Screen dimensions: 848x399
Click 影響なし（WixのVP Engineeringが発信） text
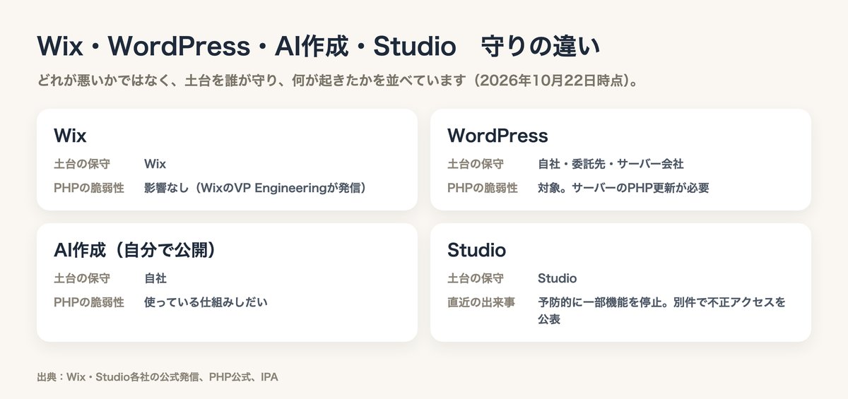pos(257,188)
